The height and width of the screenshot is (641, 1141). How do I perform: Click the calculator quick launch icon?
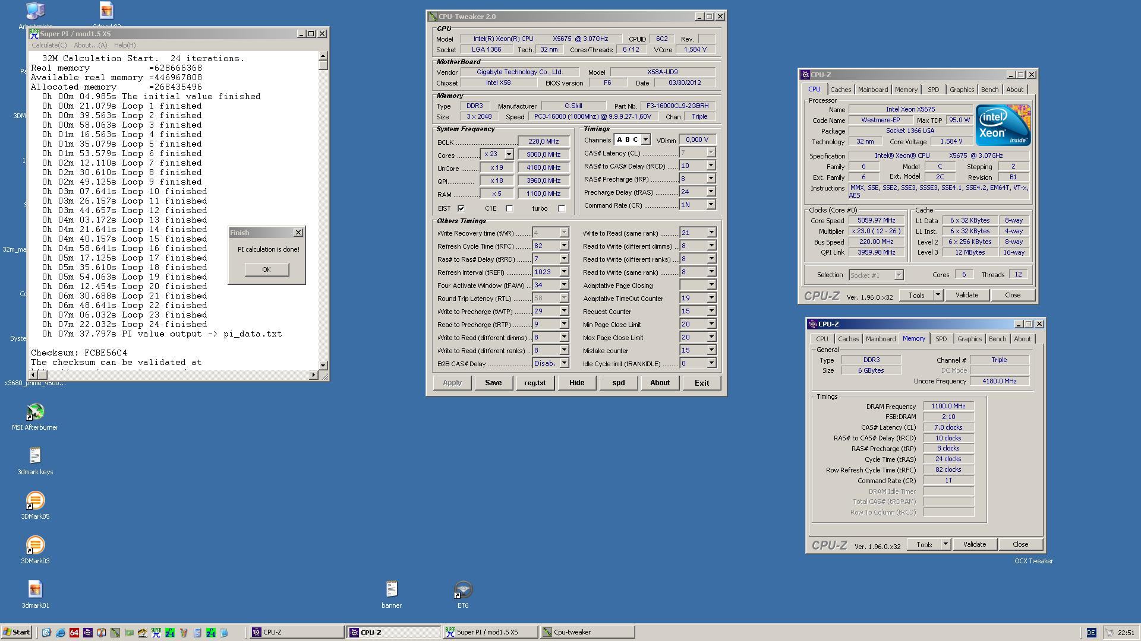197,633
